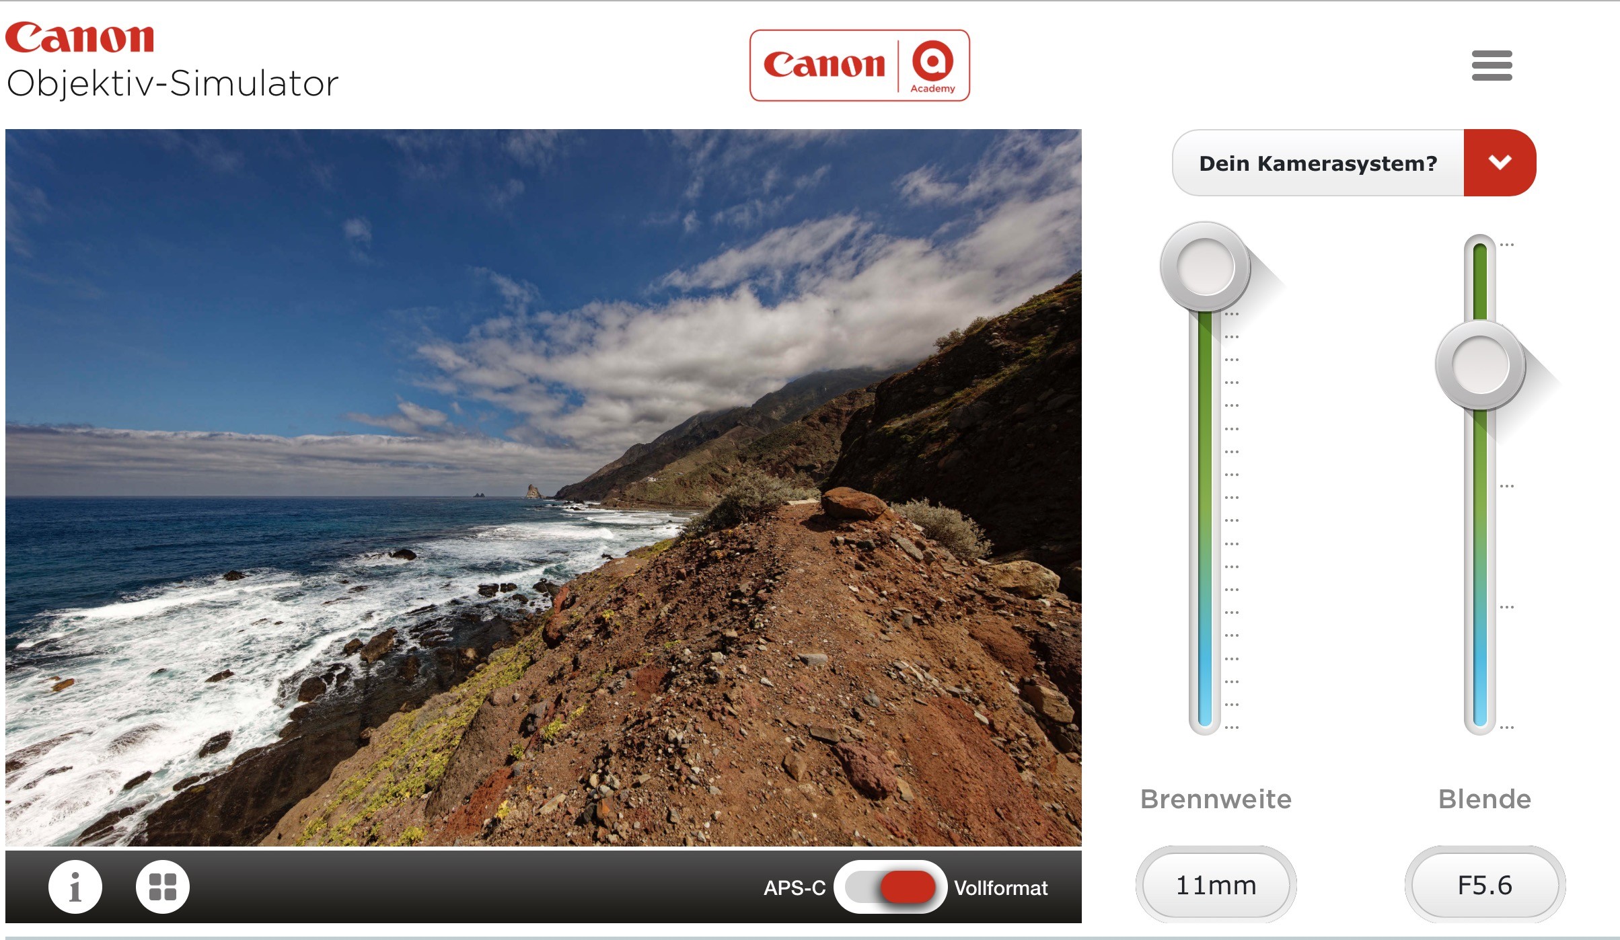
Task: Click the Blende label
Action: pos(1485,799)
